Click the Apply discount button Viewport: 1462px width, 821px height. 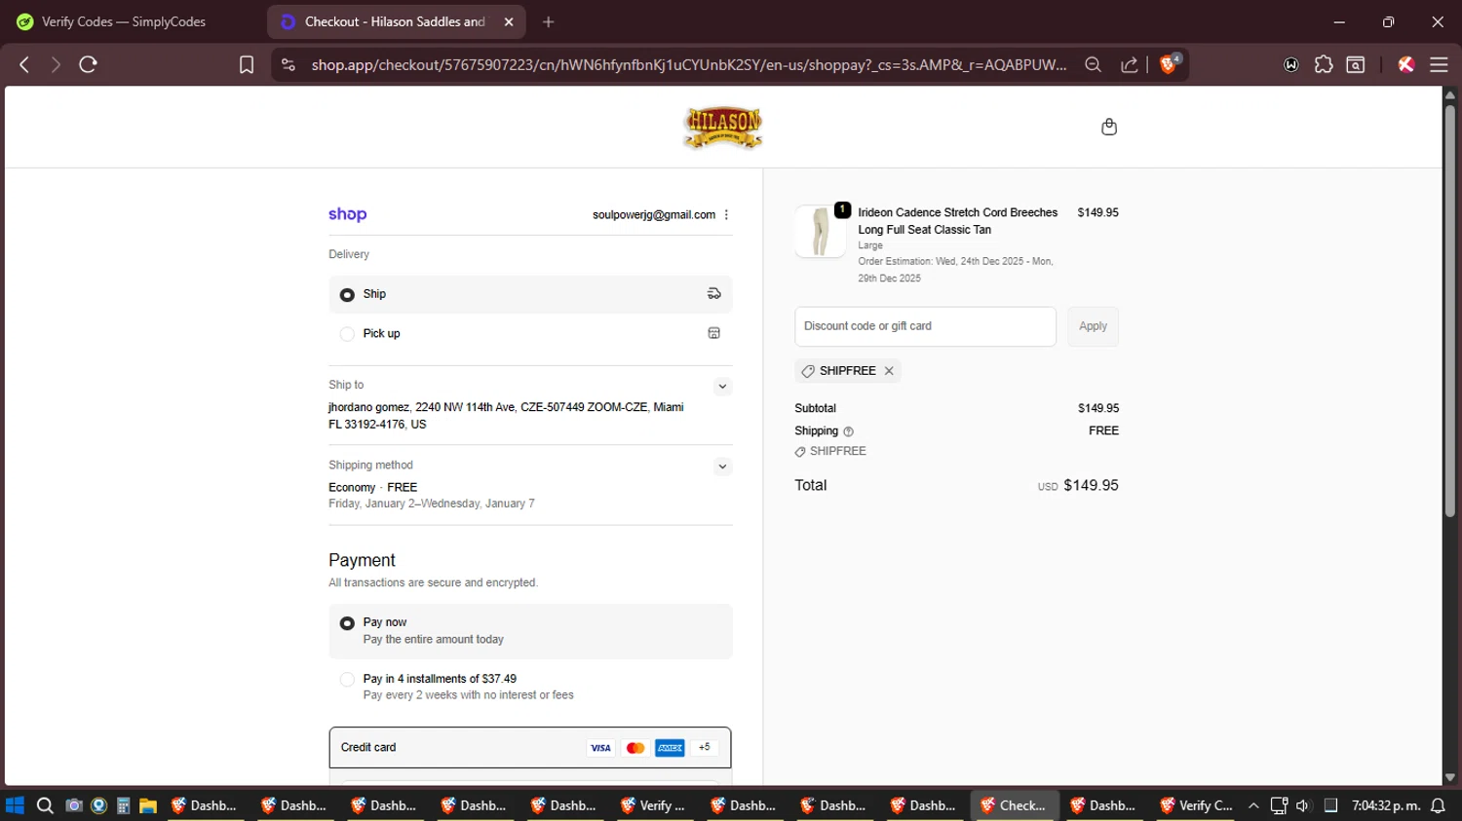[x=1093, y=326]
